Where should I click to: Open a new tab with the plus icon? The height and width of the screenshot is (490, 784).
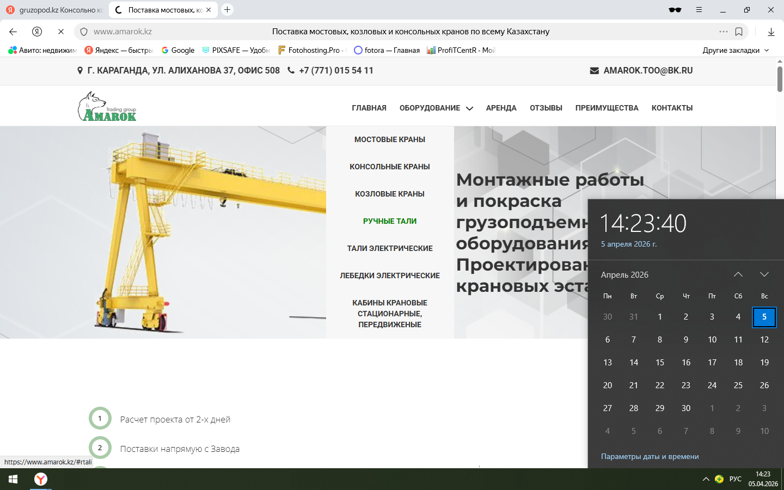pos(228,10)
